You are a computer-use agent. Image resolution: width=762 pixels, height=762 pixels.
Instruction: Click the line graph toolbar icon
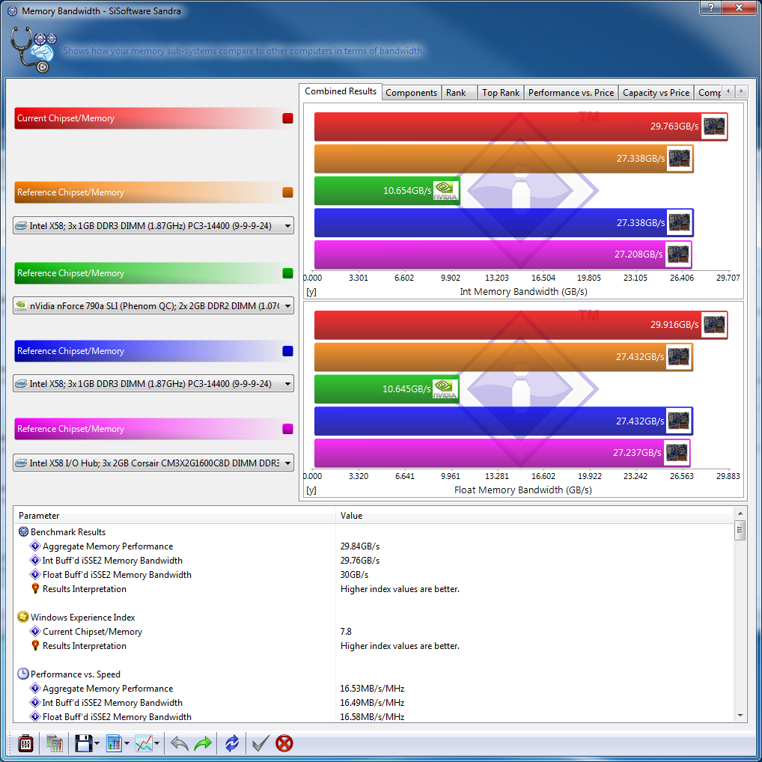[x=144, y=743]
